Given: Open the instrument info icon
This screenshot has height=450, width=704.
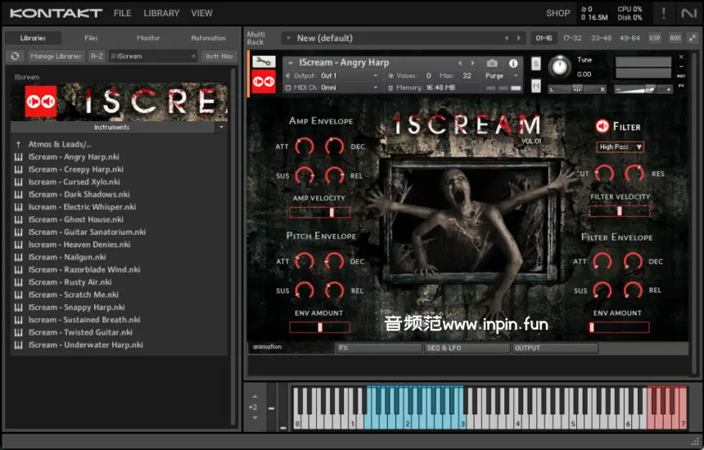Looking at the screenshot, I should [x=513, y=63].
